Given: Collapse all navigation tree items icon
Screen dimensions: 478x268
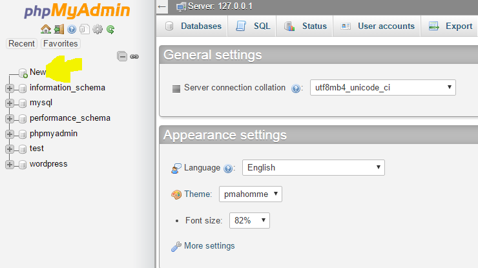Looking at the screenshot, I should pos(122,56).
